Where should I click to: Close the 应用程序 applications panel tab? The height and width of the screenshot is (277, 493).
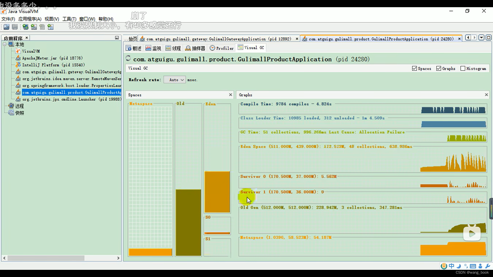tap(27, 38)
